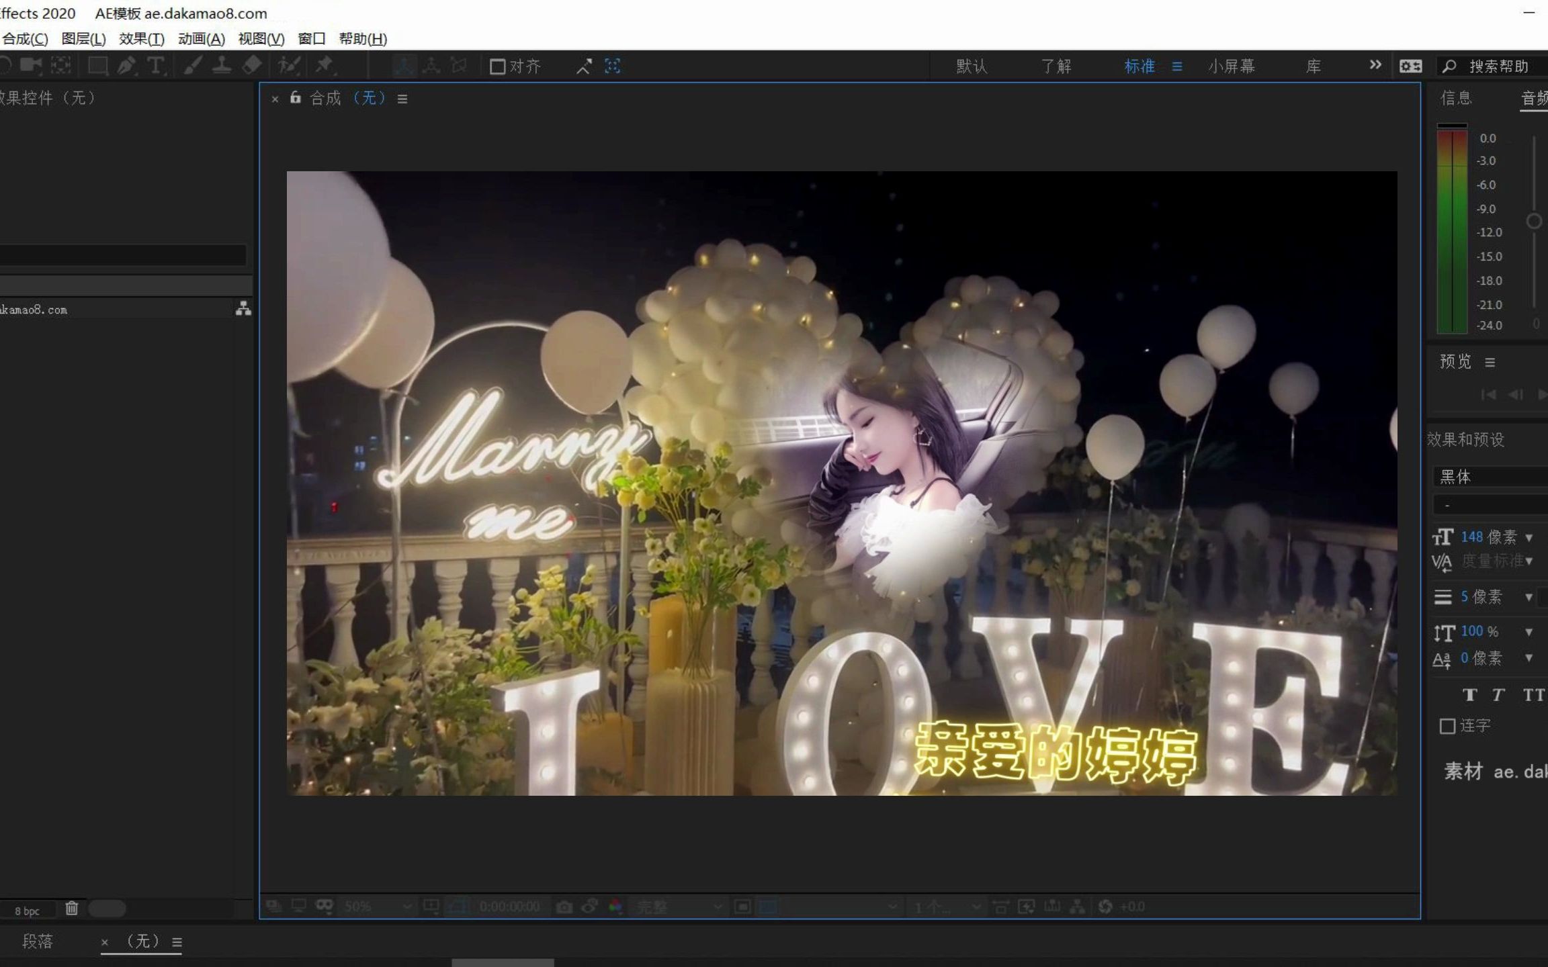
Task: Toggle region of interest button
Action: tap(742, 907)
